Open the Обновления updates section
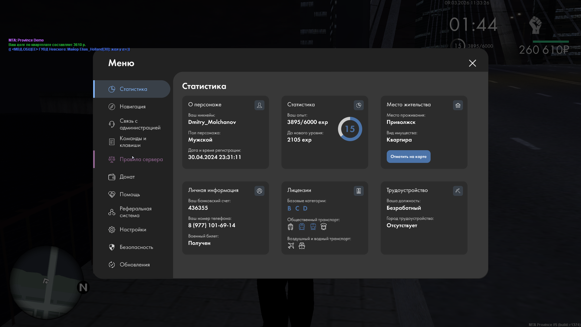Screen dimensions: 581x327 pos(135,265)
